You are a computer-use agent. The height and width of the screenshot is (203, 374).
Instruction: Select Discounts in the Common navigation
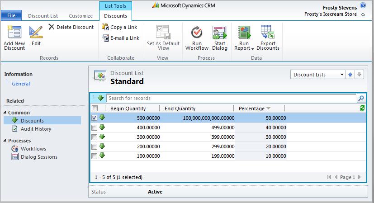[x=42, y=120]
